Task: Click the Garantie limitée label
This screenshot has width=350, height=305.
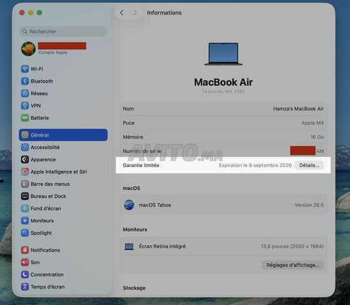Action: pyautogui.click(x=141, y=165)
